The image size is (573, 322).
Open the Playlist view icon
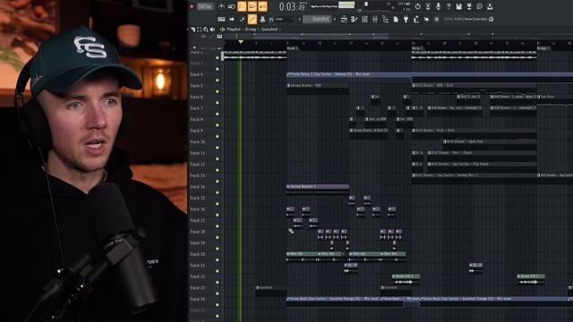[x=344, y=19]
